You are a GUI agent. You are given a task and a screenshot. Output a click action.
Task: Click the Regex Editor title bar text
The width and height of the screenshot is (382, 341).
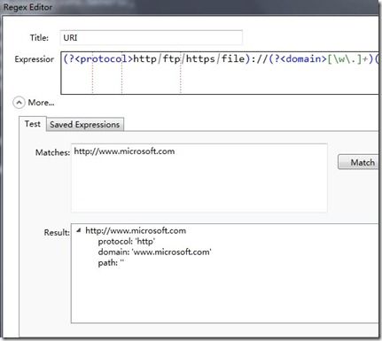(28, 7)
